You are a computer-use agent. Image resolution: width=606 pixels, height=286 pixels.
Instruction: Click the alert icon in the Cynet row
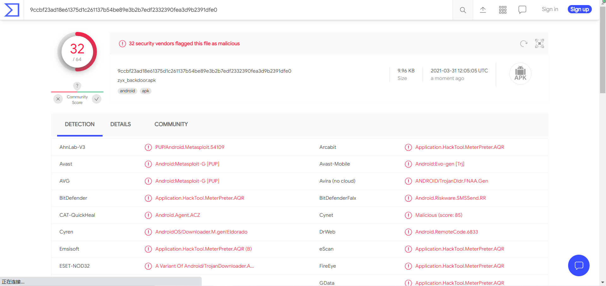point(408,215)
